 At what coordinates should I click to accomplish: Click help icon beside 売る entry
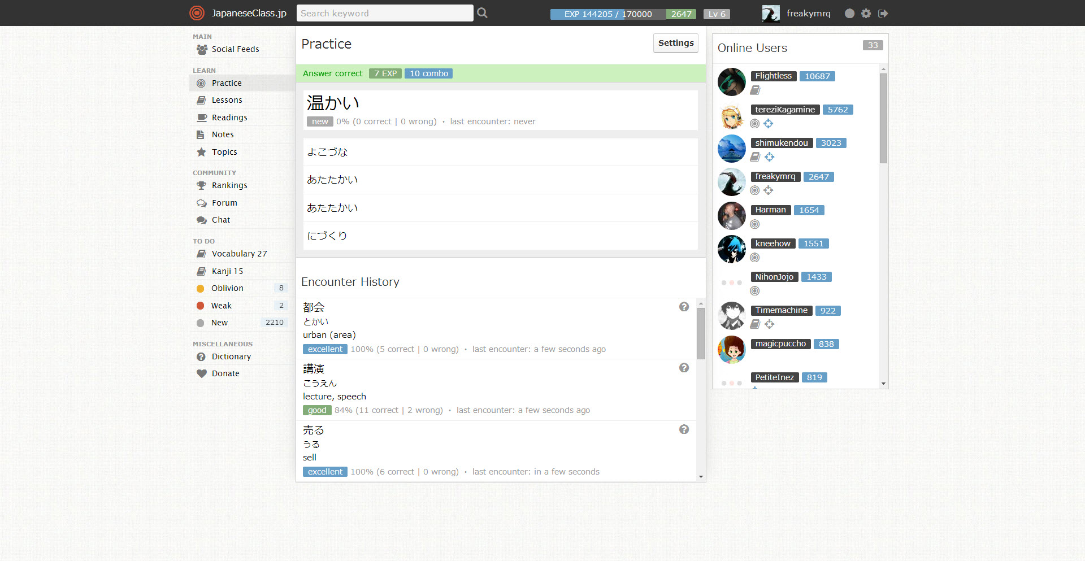coord(684,429)
